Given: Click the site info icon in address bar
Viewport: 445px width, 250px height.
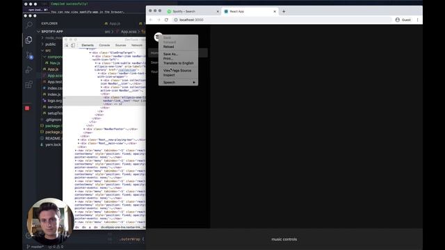Looking at the screenshot, I should [x=176, y=20].
